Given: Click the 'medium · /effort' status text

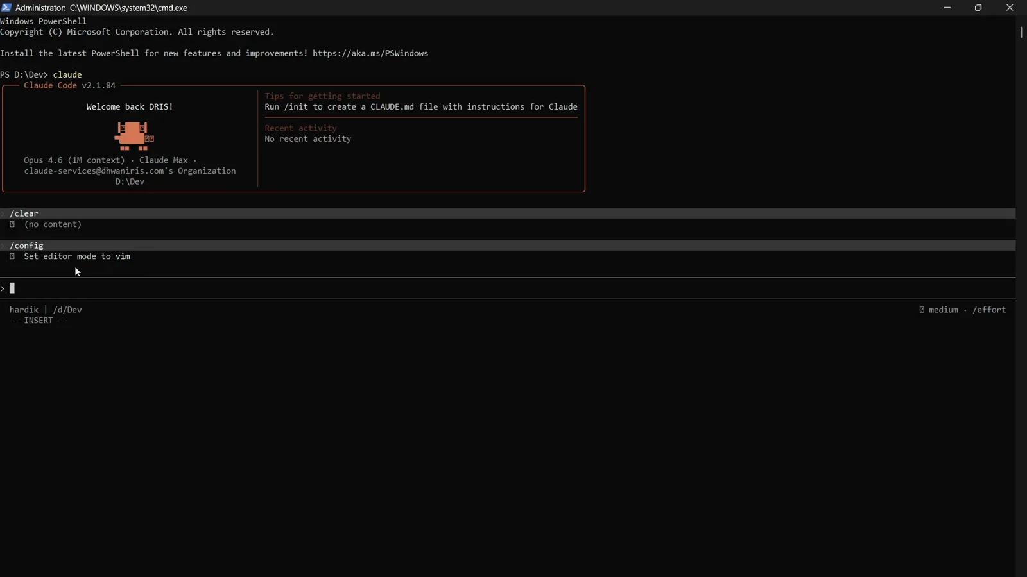Looking at the screenshot, I should click(x=967, y=310).
